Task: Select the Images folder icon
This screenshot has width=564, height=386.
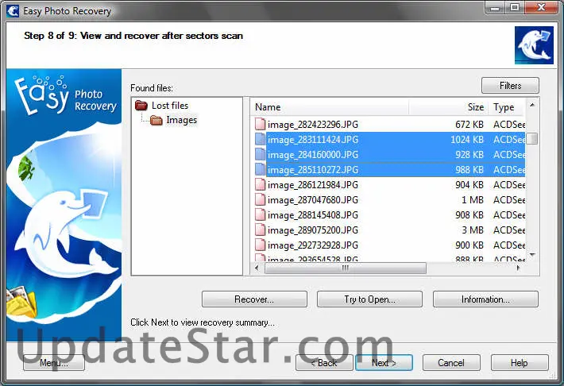Action: tap(156, 120)
